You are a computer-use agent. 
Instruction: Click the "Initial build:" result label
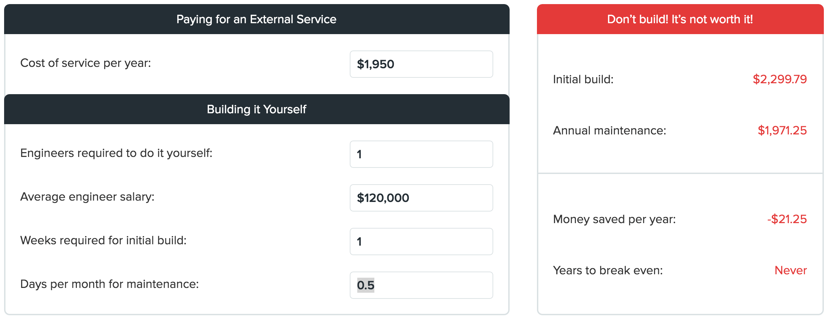point(583,79)
